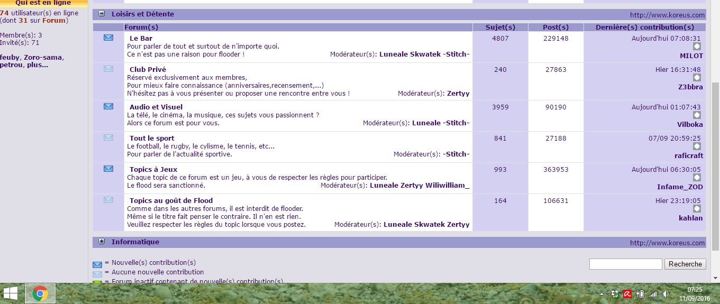The width and height of the screenshot is (720, 304).
Task: Open last post icon above Infame_ZOD
Action: click(x=697, y=178)
